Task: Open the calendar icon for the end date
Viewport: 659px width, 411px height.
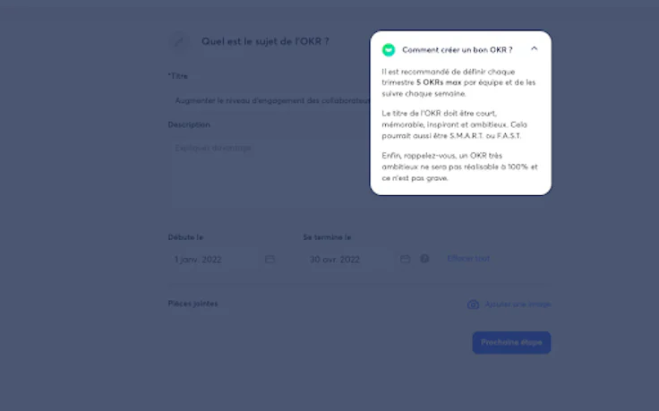Action: [x=405, y=260]
